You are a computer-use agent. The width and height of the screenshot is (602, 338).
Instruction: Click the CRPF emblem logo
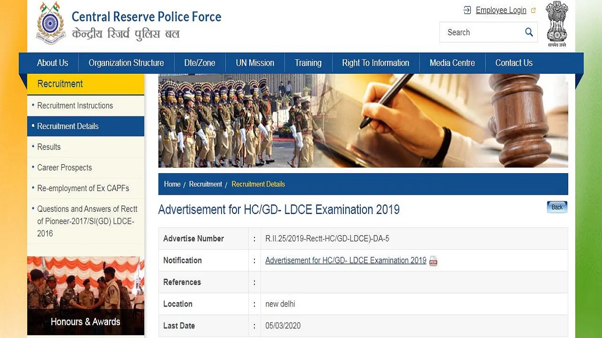click(x=51, y=23)
